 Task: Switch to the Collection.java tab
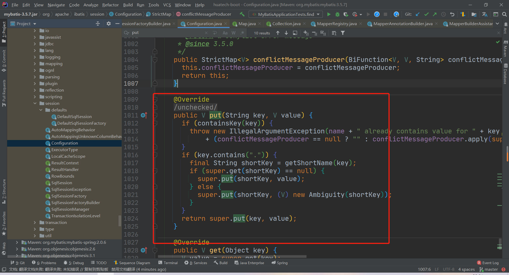point(286,24)
